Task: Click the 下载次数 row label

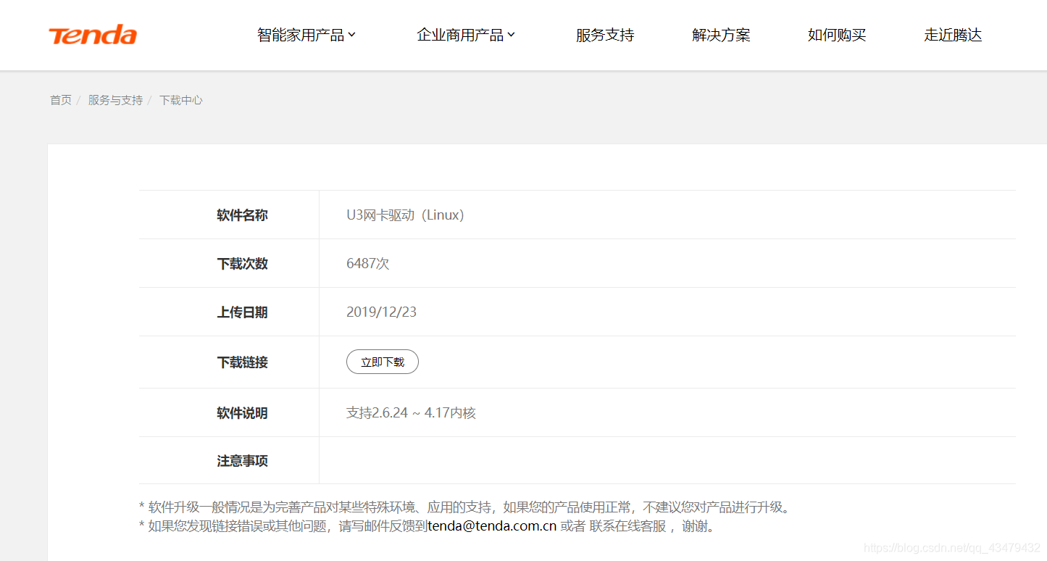Action: [242, 264]
